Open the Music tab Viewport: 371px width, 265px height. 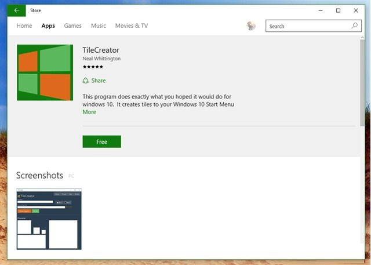pyautogui.click(x=99, y=26)
